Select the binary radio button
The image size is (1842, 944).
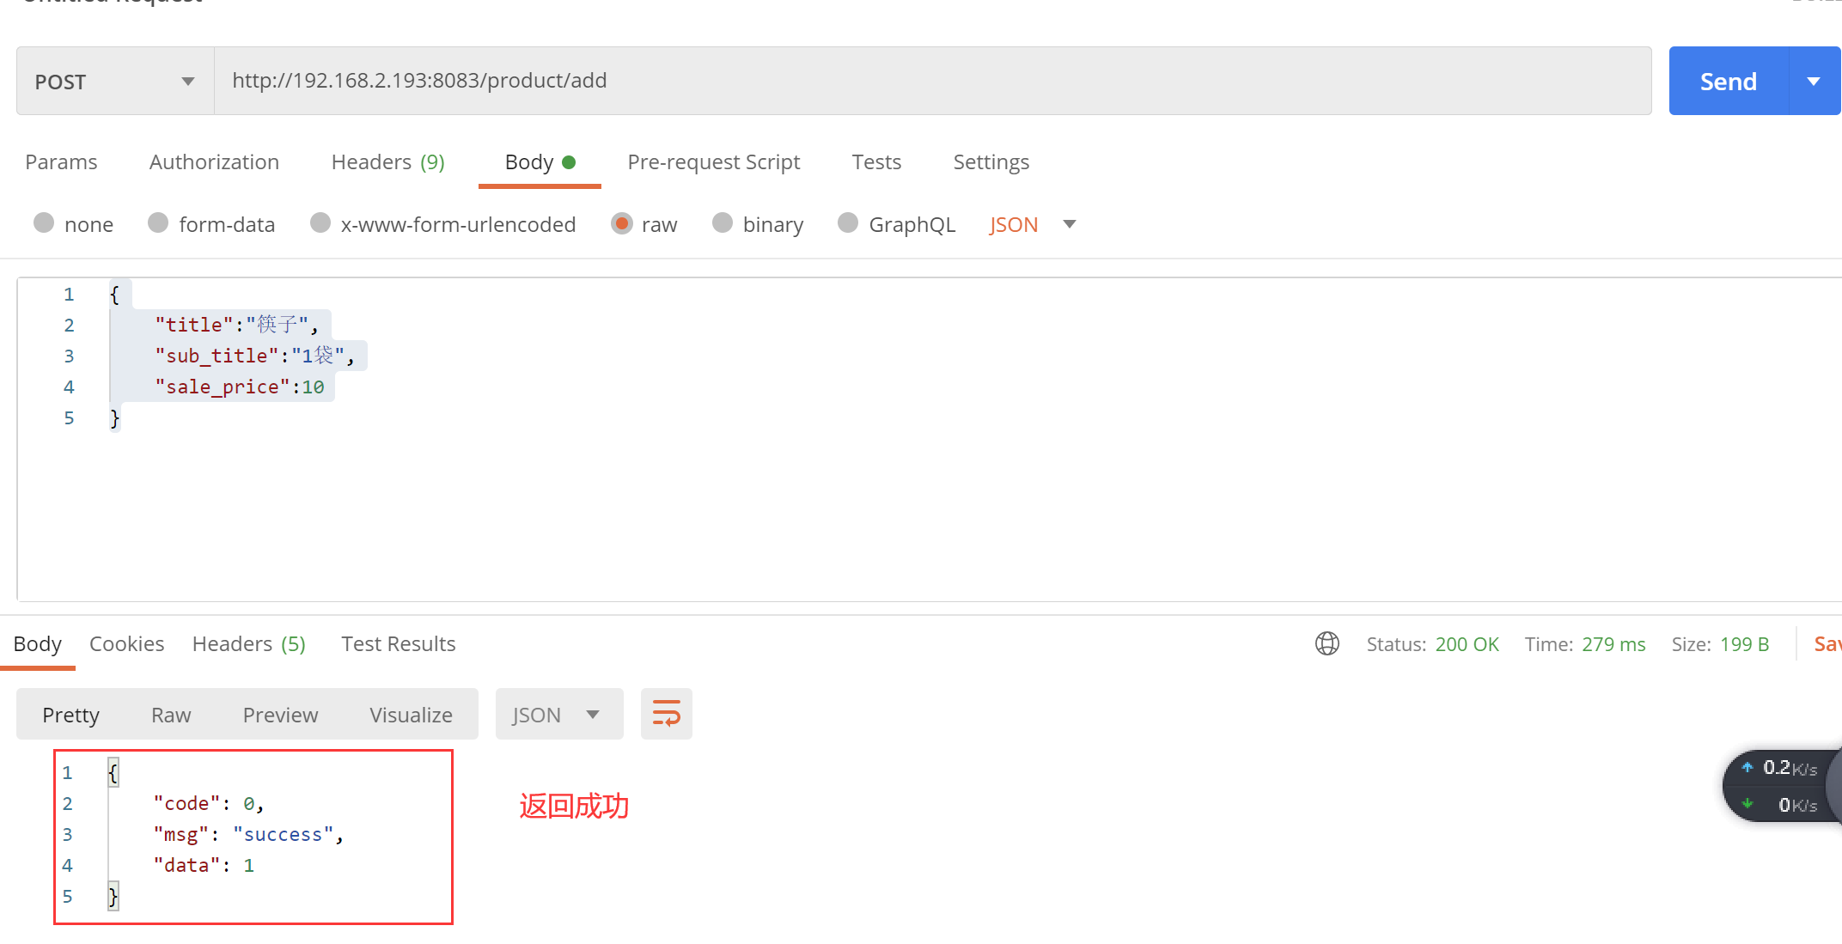723,223
